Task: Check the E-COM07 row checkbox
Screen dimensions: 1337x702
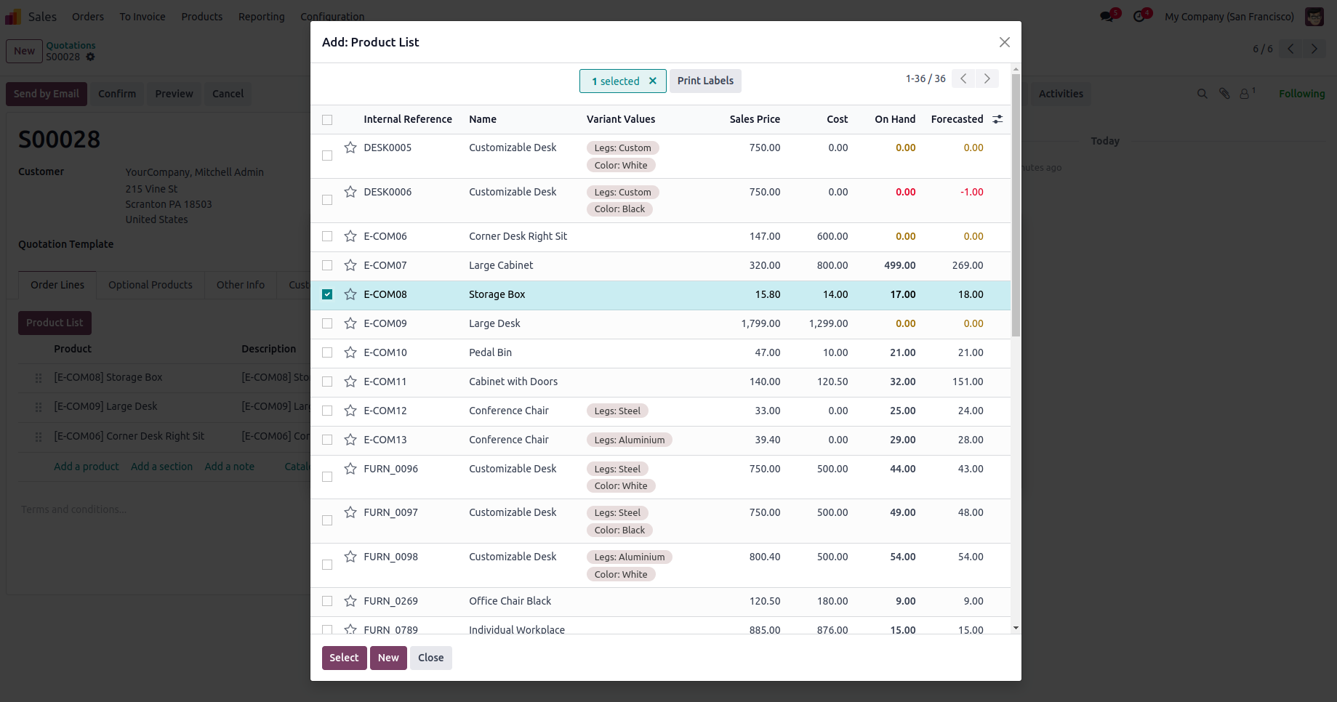Action: pos(327,265)
